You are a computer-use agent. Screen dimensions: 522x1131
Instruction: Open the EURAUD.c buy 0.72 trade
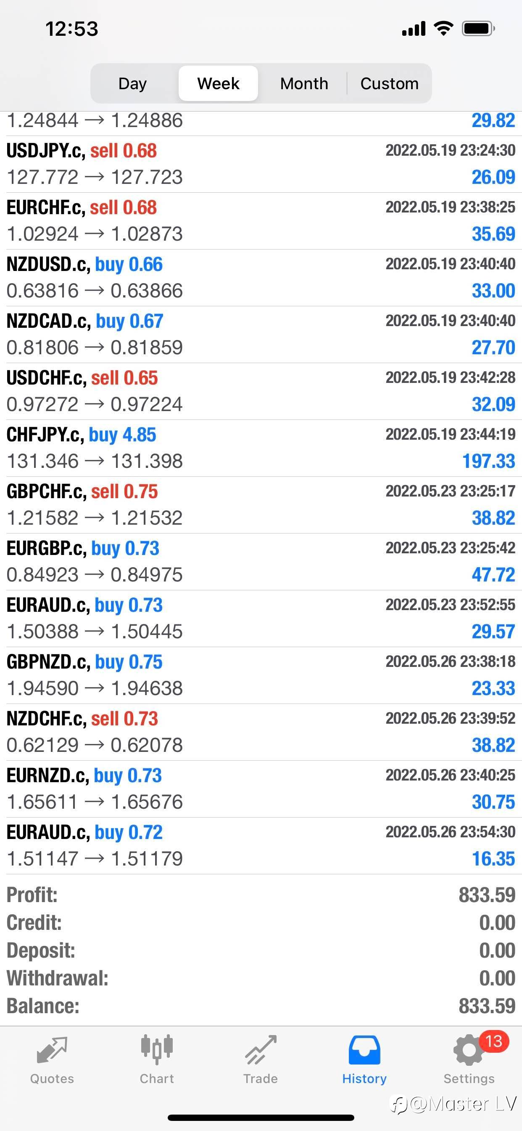click(x=261, y=846)
